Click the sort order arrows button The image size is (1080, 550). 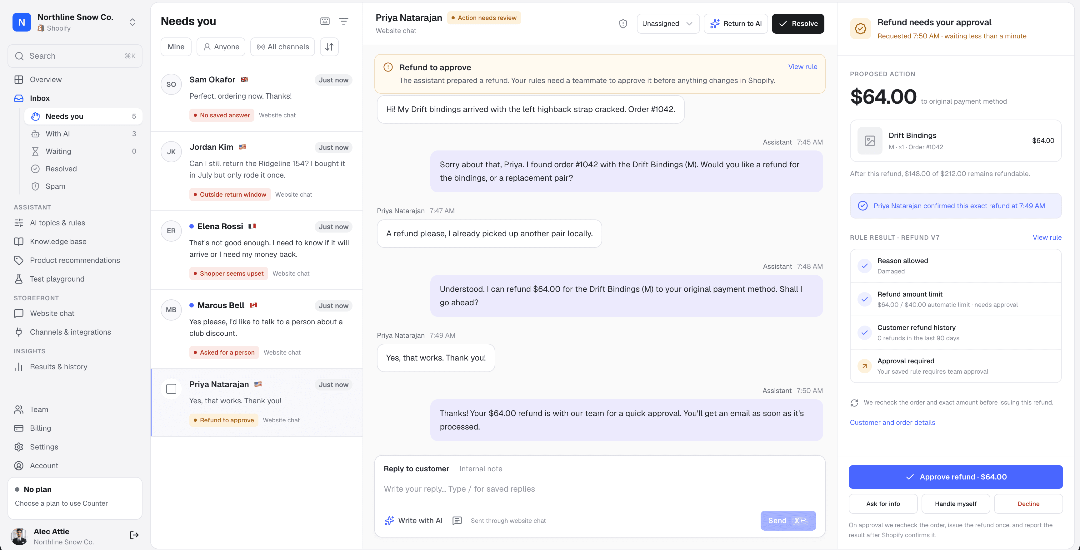(330, 47)
